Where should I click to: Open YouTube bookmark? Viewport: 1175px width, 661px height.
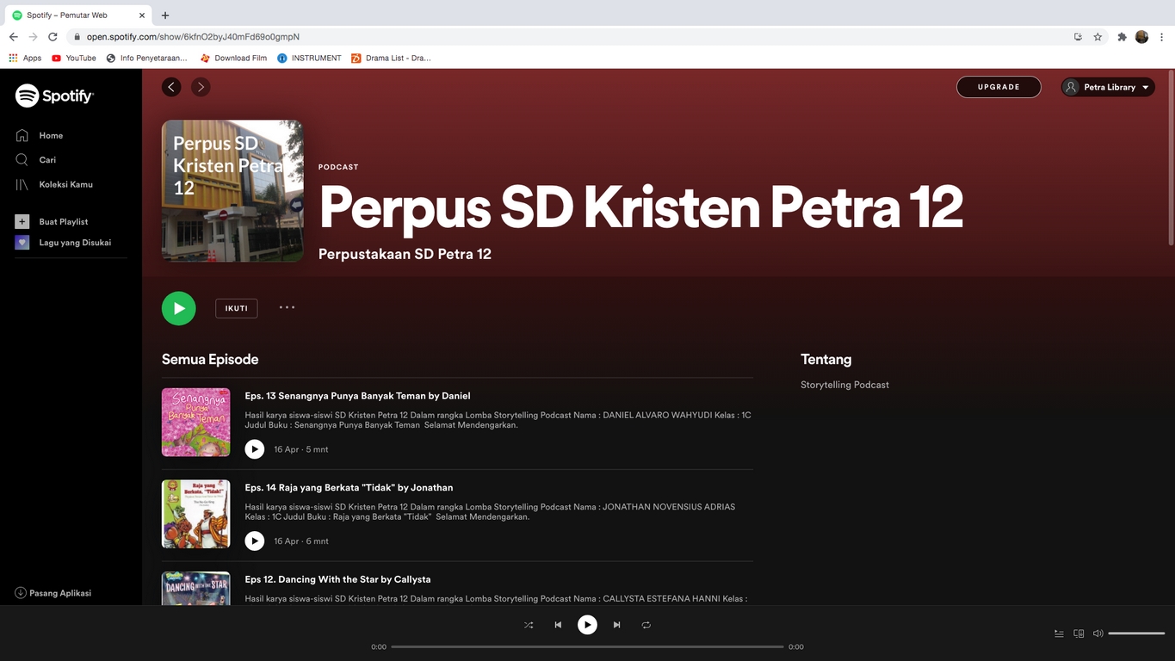click(x=74, y=58)
